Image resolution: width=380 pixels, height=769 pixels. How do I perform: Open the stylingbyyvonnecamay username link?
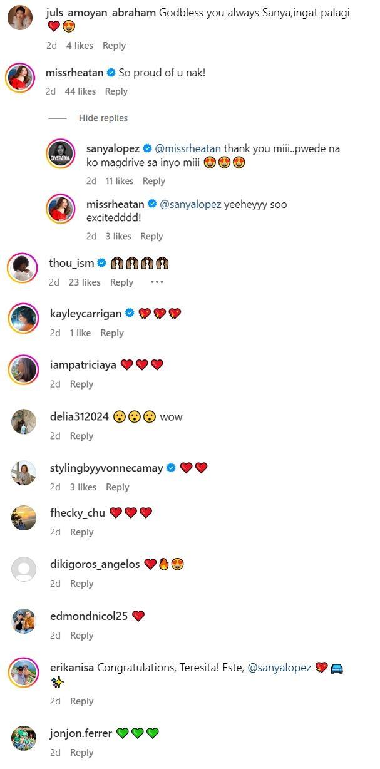106,468
